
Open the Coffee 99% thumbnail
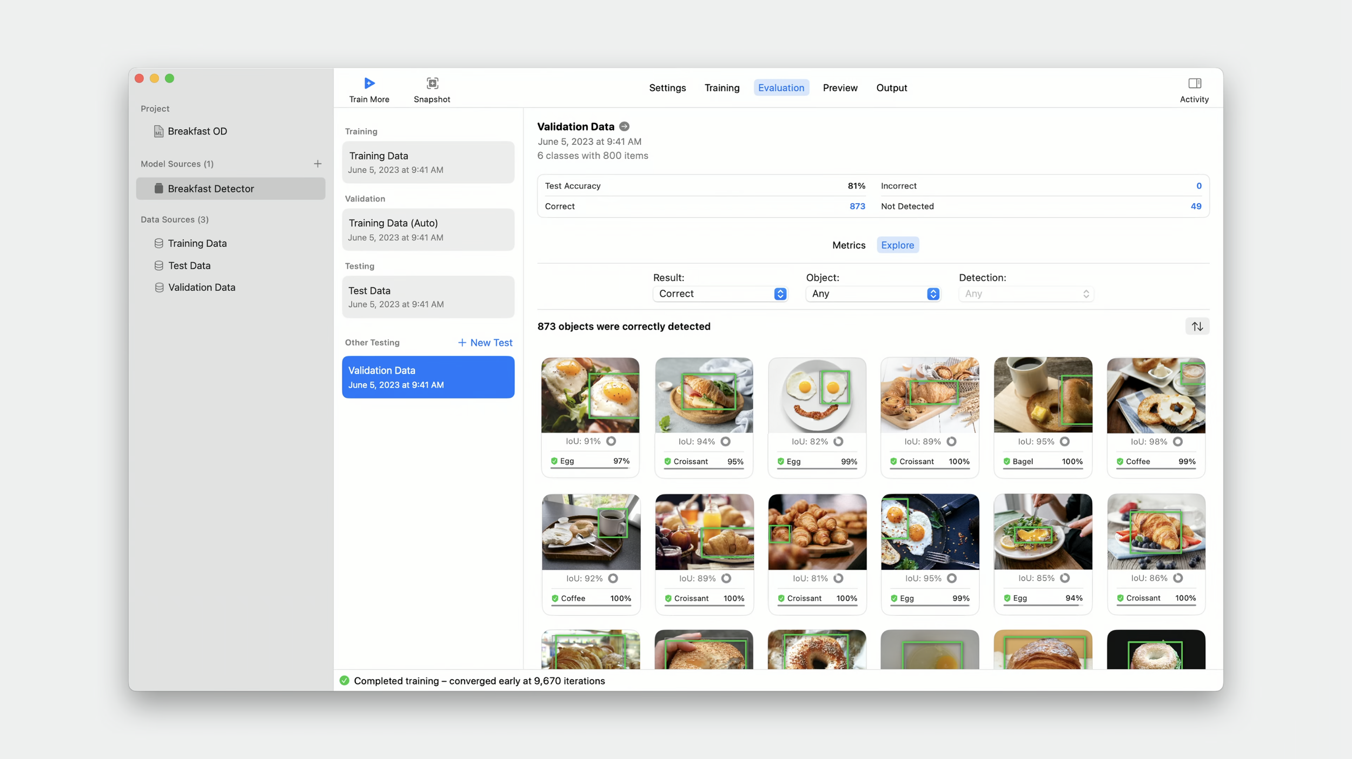(x=1156, y=395)
